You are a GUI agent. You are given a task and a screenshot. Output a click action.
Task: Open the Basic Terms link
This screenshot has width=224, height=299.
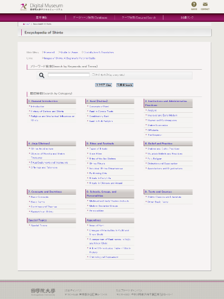pyautogui.click(x=38, y=202)
